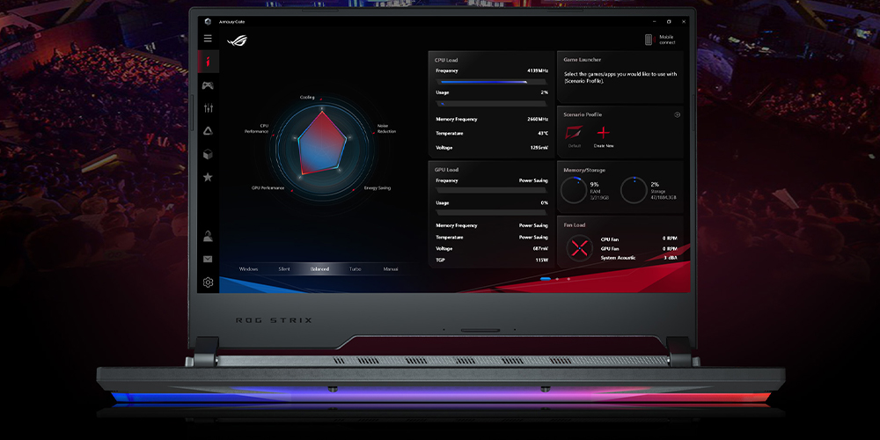This screenshot has width=880, height=440.
Task: Click the Mobile connect label
Action: [667, 40]
